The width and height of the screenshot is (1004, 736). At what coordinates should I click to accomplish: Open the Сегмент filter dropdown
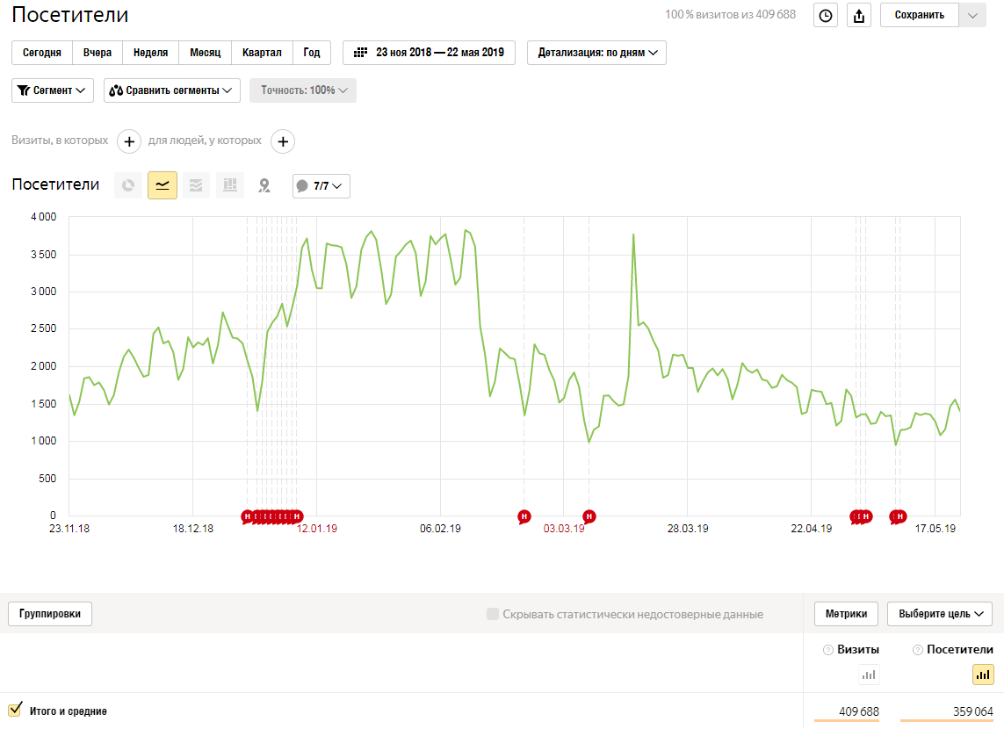tap(53, 90)
